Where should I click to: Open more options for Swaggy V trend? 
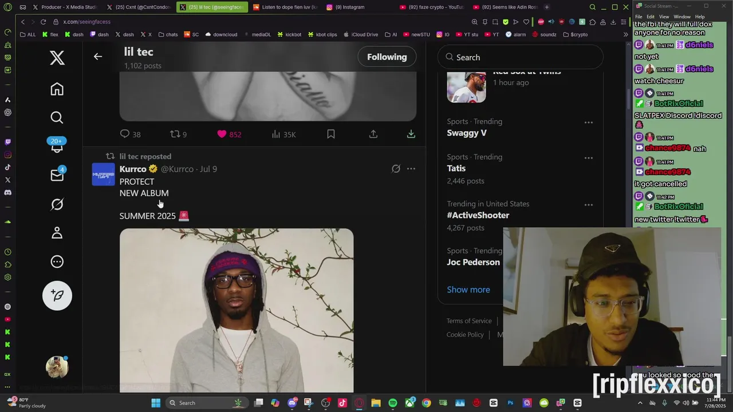[x=589, y=122]
